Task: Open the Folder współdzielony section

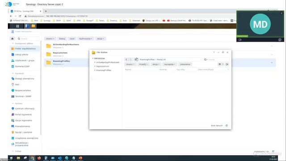Action: tap(25, 49)
